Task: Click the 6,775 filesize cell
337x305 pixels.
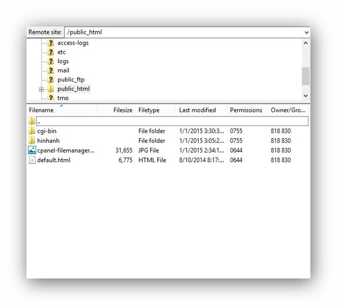Action: 126,160
